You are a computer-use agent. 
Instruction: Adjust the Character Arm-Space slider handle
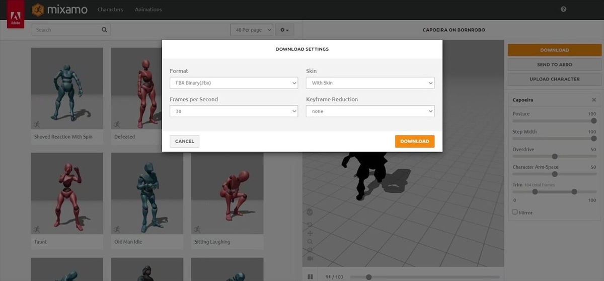pyautogui.click(x=555, y=174)
